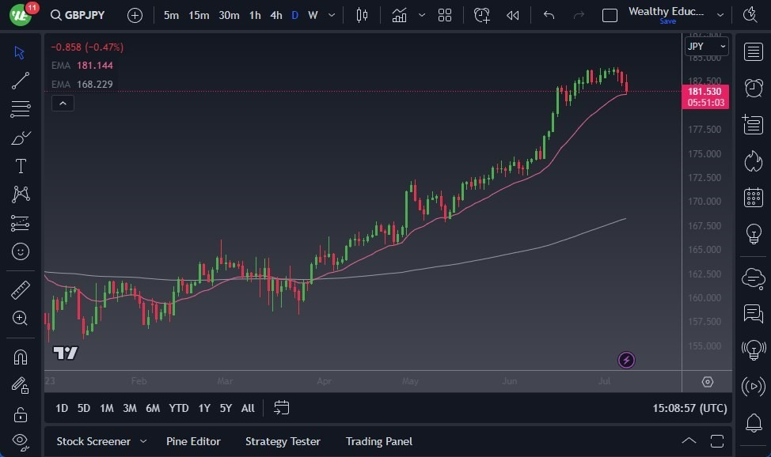771x457 pixels.
Task: Select the XABCD pattern tool
Action: 20,195
